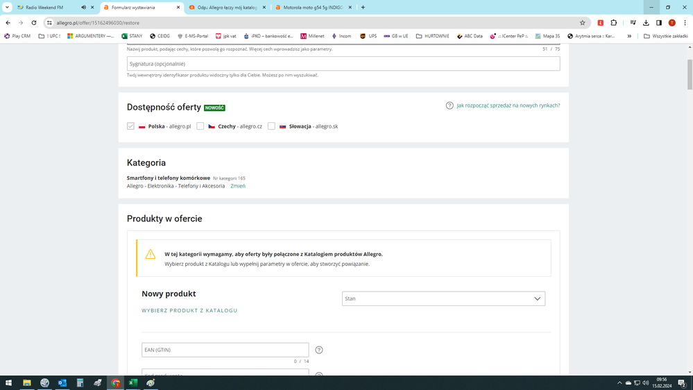Open Excel from taskbar
Image resolution: width=693 pixels, height=390 pixels.
pyautogui.click(x=133, y=382)
